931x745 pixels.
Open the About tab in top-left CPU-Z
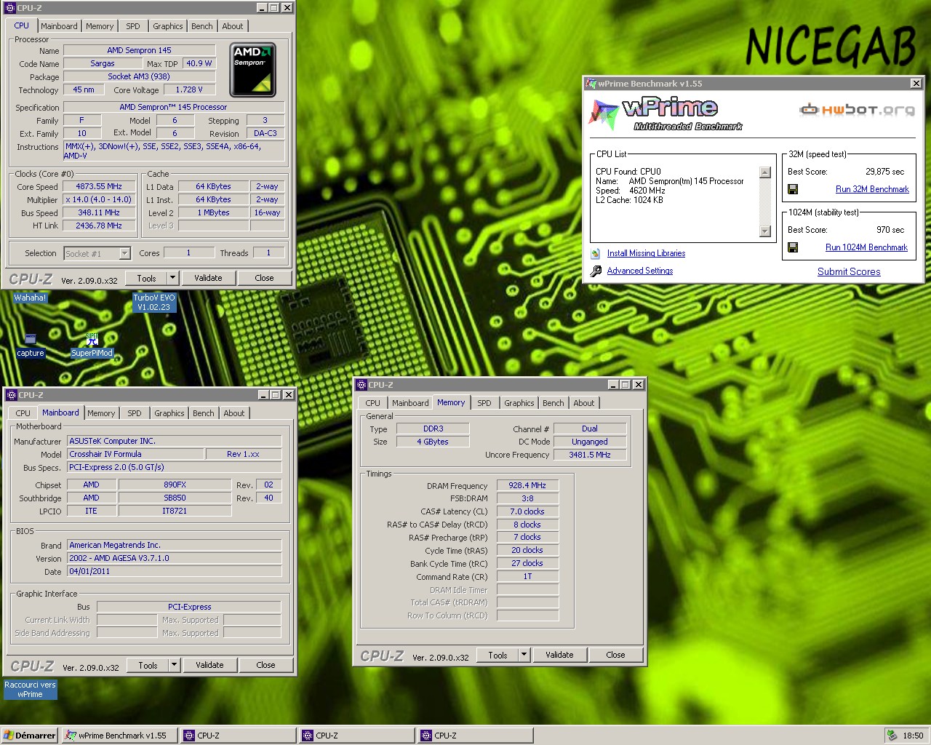[233, 26]
